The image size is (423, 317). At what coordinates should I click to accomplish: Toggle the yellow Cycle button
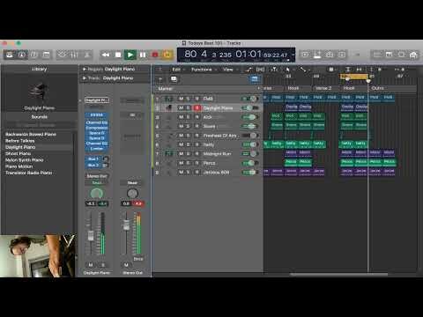pos(167,55)
